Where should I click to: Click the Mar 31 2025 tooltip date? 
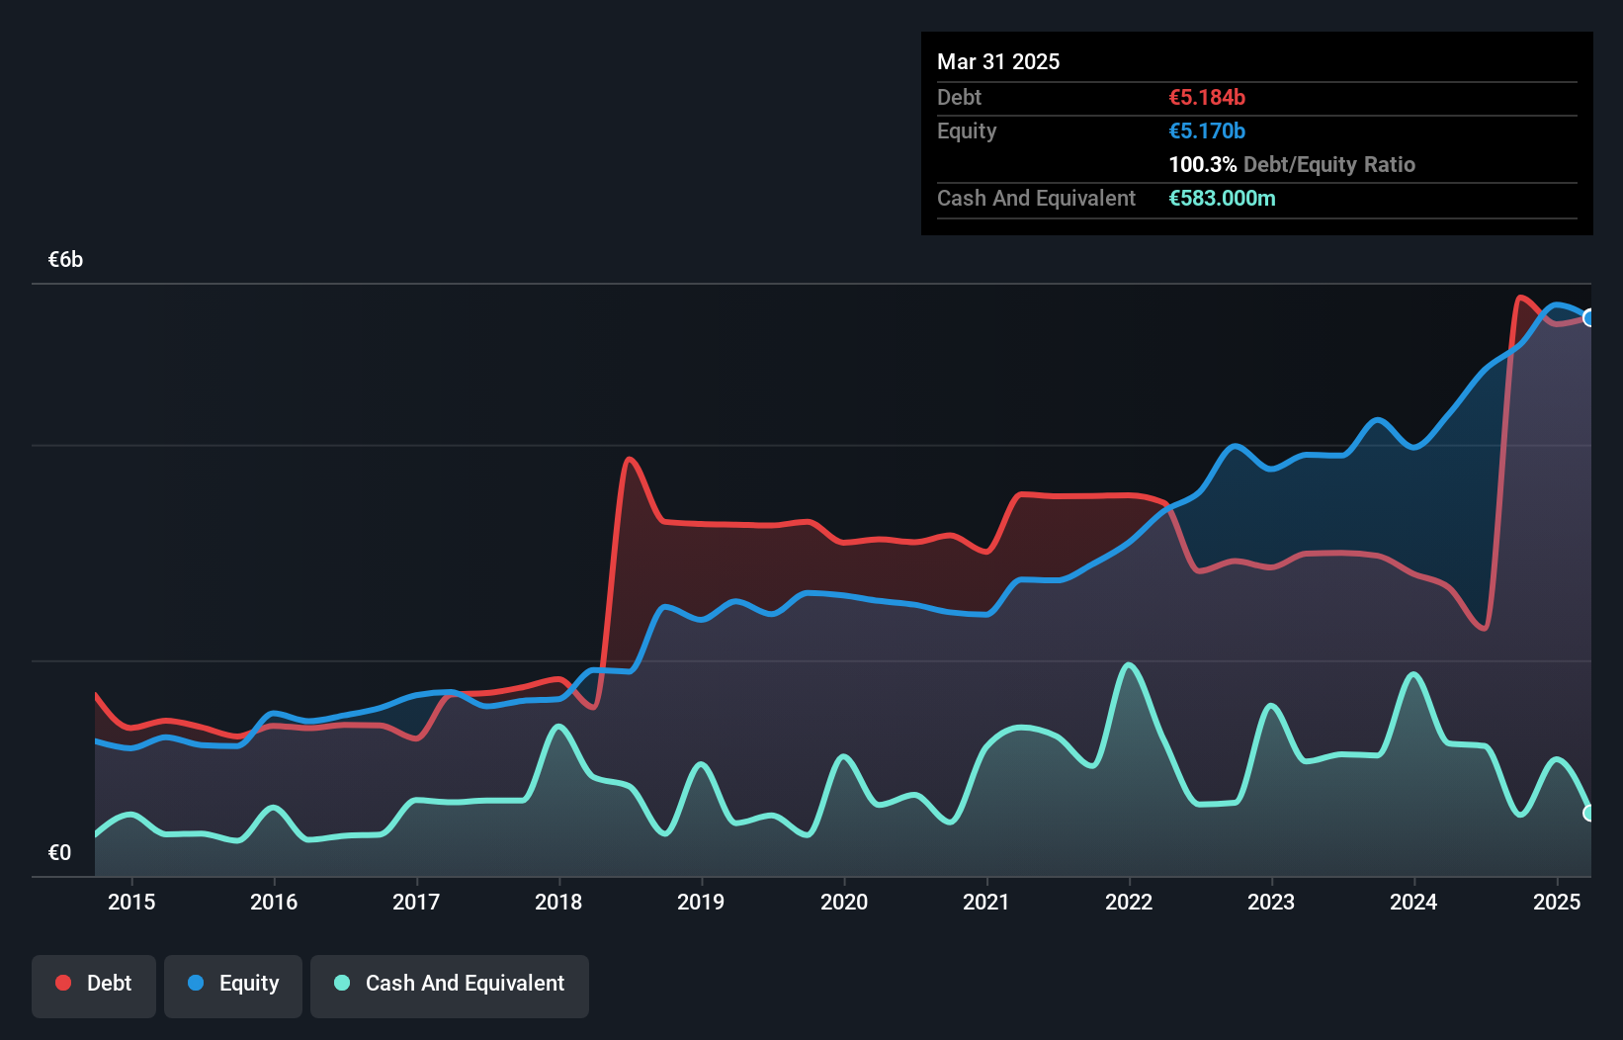(x=998, y=61)
